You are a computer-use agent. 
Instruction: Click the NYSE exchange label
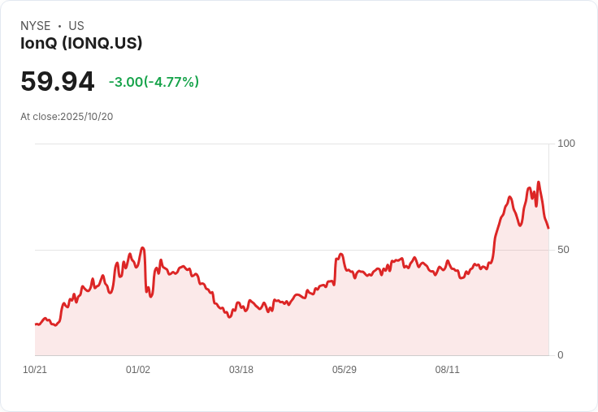36,26
